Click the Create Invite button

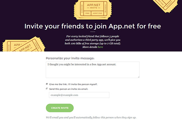tap(60, 108)
